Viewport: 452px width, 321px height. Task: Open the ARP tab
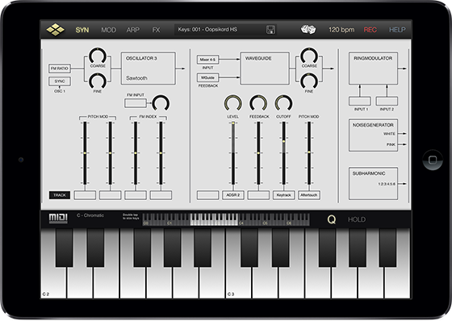point(133,30)
